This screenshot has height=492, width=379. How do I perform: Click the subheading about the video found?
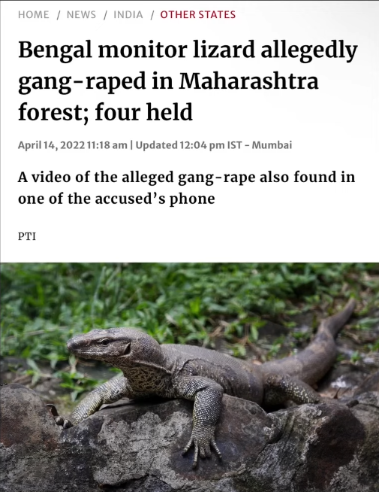(x=187, y=187)
